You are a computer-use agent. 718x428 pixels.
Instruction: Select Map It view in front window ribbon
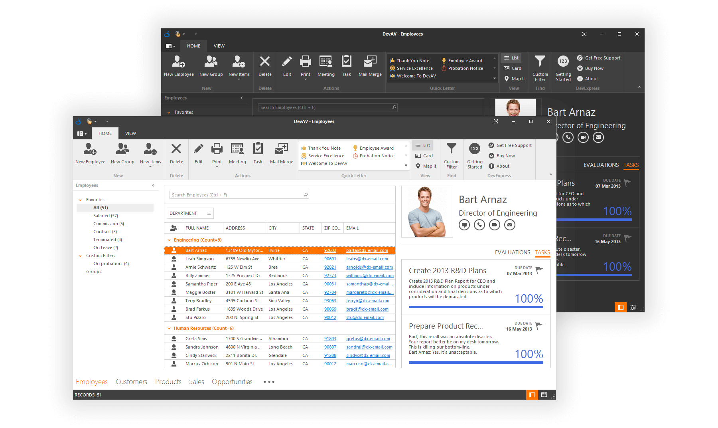click(426, 166)
